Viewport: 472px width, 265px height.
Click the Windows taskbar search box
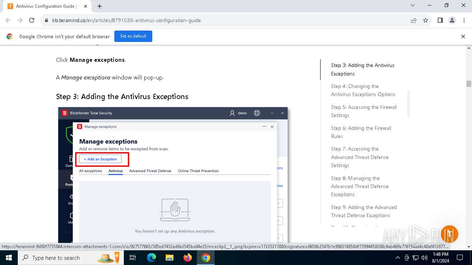point(71,258)
